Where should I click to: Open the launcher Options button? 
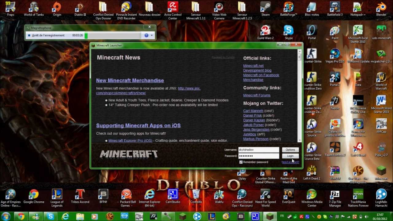pyautogui.click(x=290, y=150)
